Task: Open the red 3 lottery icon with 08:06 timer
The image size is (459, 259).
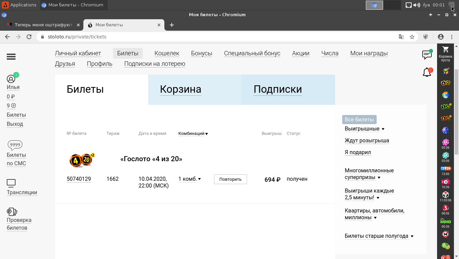Action: pyautogui.click(x=446, y=208)
